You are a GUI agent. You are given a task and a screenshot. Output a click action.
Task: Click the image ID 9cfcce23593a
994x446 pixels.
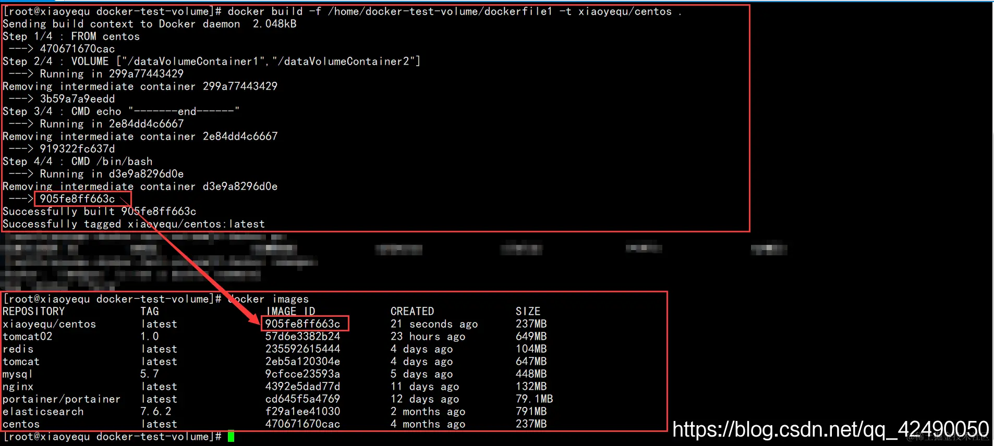click(x=302, y=374)
